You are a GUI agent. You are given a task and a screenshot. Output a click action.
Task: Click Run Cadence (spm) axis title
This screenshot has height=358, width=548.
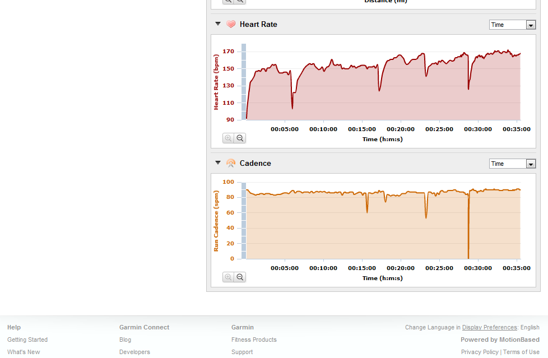point(216,221)
